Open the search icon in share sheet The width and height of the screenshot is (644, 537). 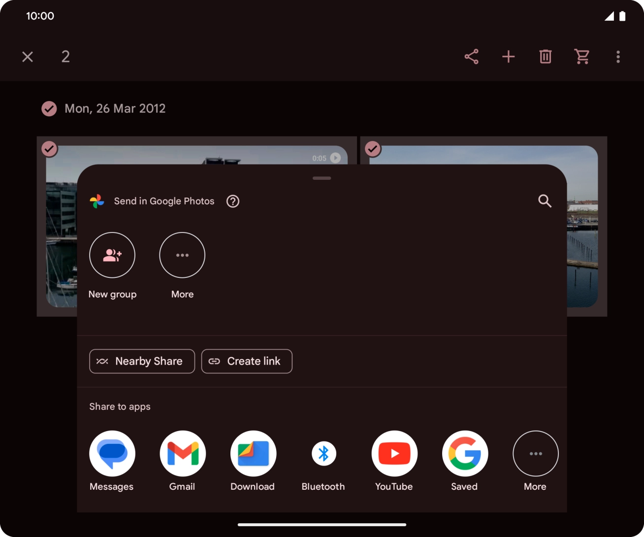click(545, 201)
